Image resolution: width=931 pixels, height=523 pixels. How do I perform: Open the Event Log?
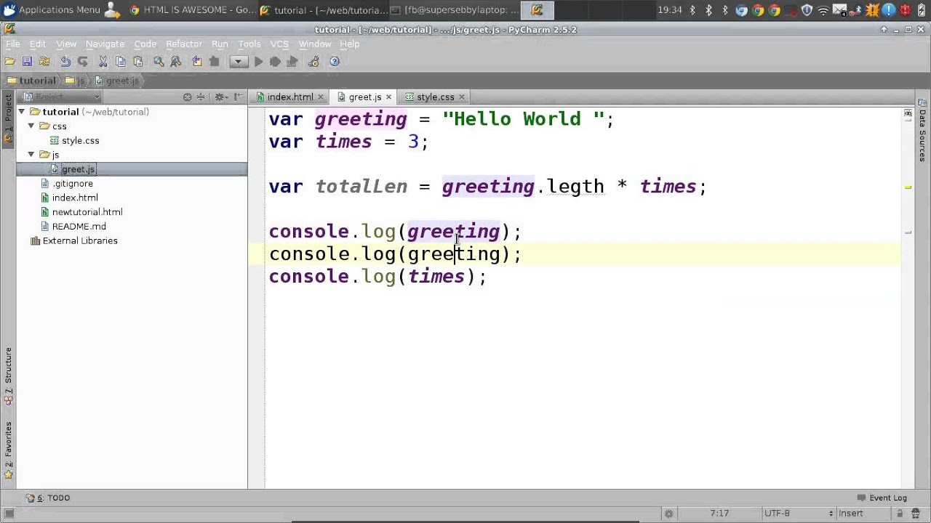[x=882, y=498]
